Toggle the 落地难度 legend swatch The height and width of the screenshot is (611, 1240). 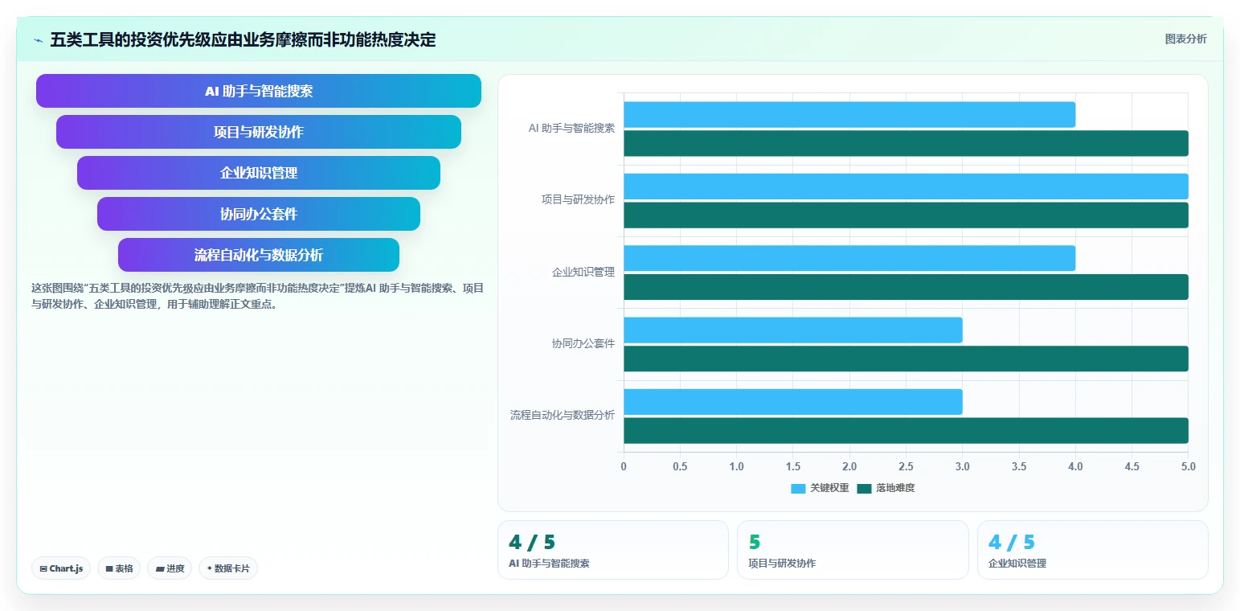click(x=864, y=488)
